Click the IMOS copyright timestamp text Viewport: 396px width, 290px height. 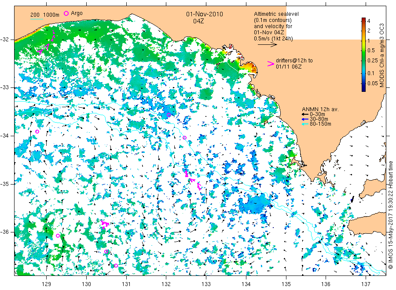(390, 215)
